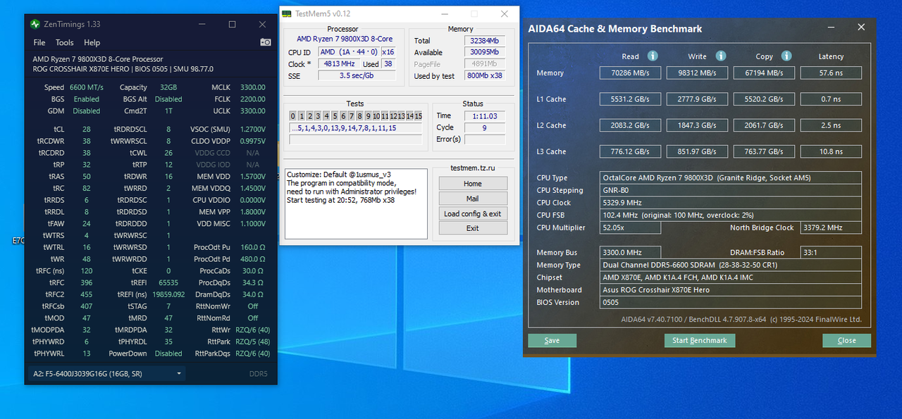Click the L3 Cache write value 851.97 GB/s
Screen dimensions: 902x419
[697, 151]
